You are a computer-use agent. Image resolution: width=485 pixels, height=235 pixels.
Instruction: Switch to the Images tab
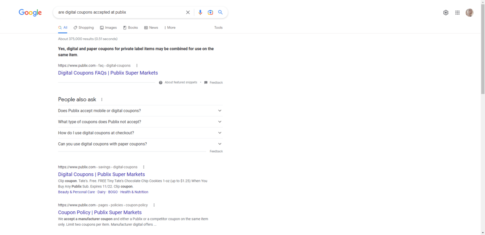108,28
